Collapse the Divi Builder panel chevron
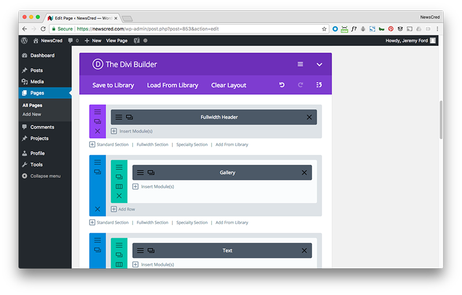 [x=319, y=65]
